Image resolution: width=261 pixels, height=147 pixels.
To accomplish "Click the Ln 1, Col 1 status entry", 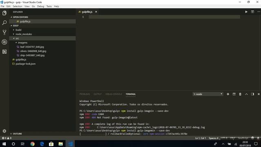I will point(200,138).
